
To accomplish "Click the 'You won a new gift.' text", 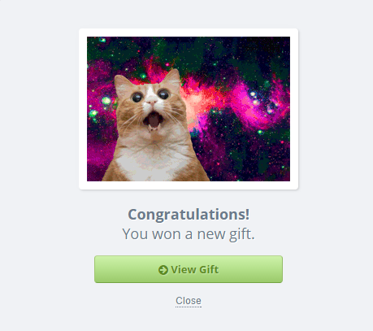I will pyautogui.click(x=189, y=234).
